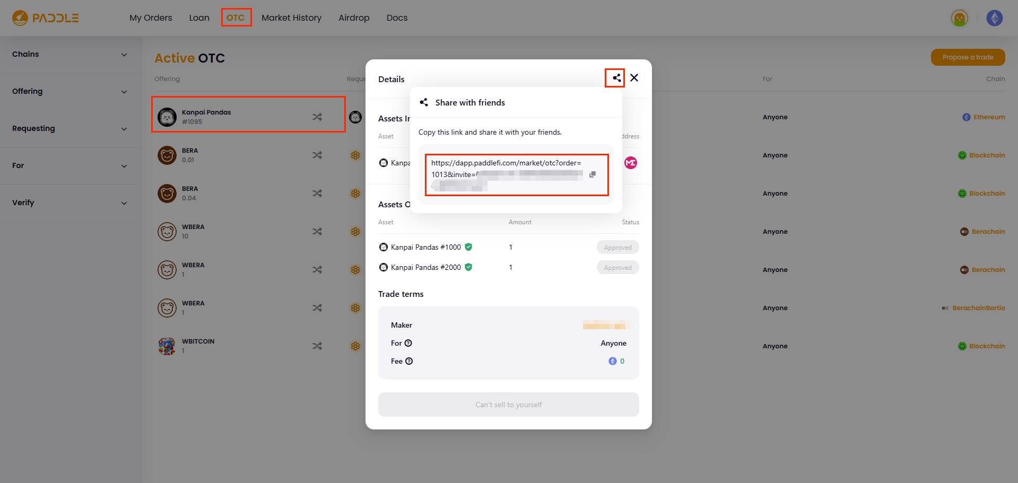Open the user avatar profile icon

(959, 18)
